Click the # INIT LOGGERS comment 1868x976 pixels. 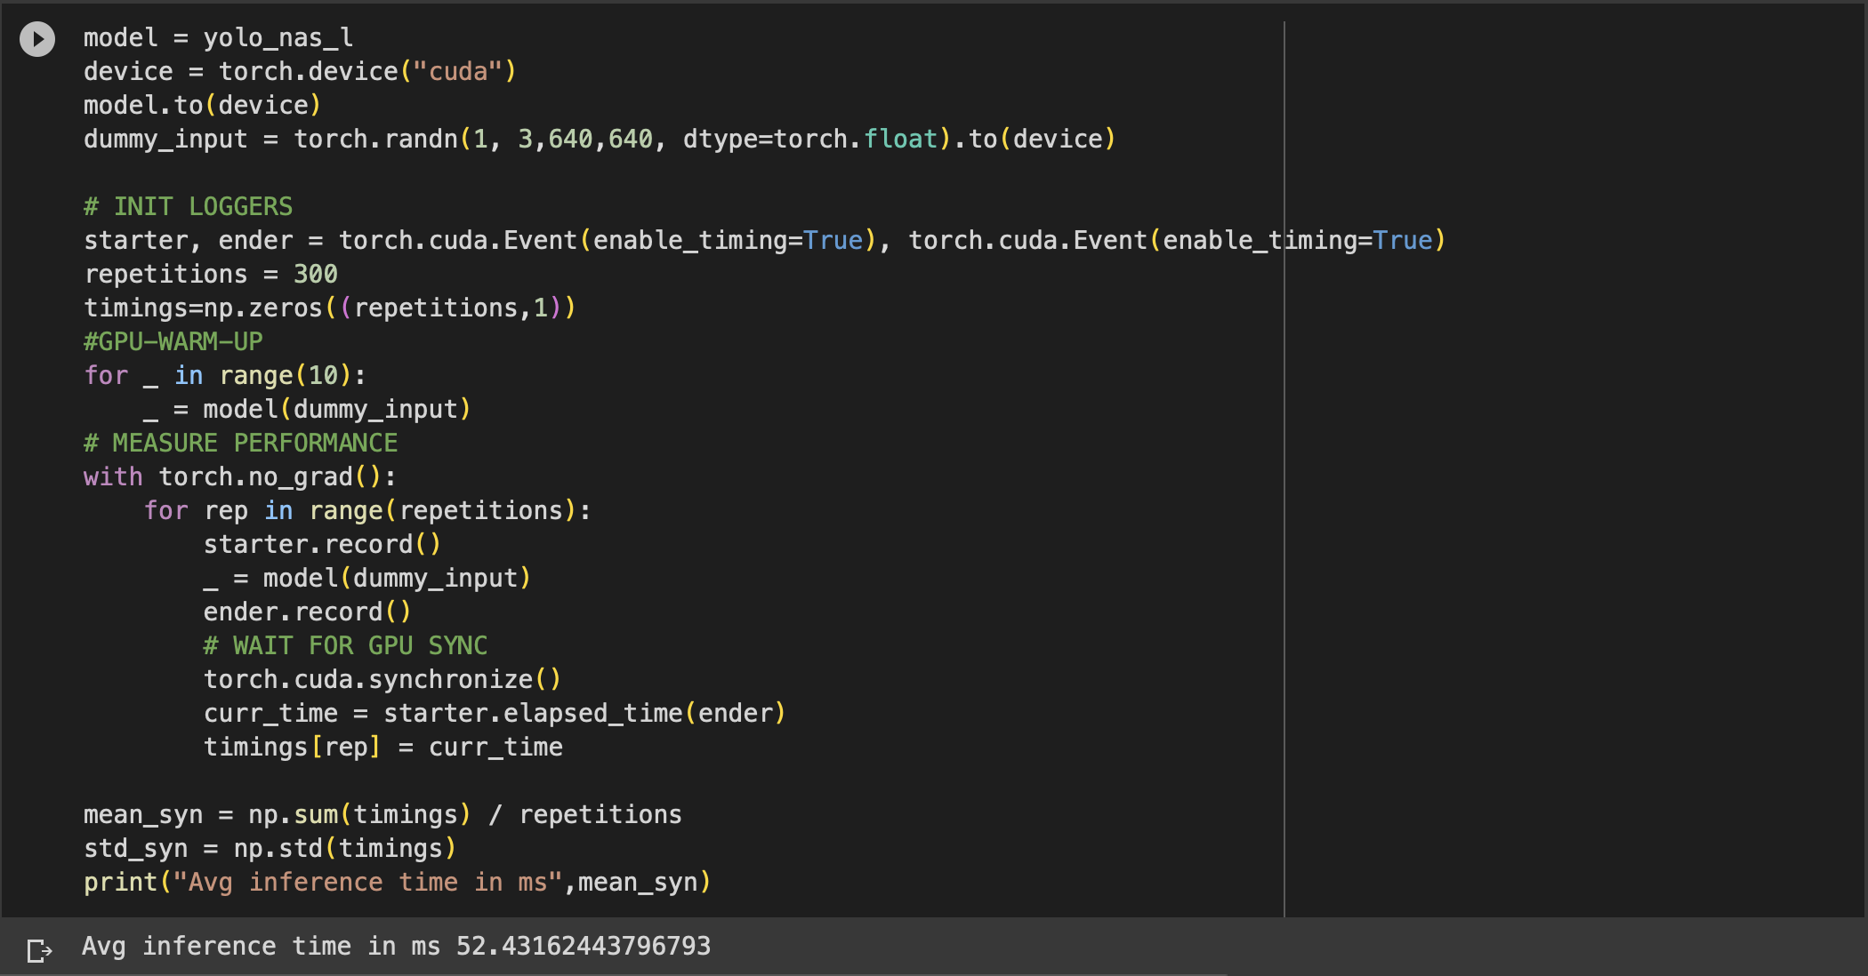[x=188, y=205]
